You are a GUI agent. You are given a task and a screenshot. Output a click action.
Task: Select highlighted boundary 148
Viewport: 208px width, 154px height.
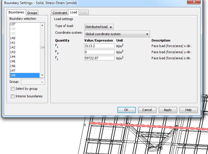[25, 75]
